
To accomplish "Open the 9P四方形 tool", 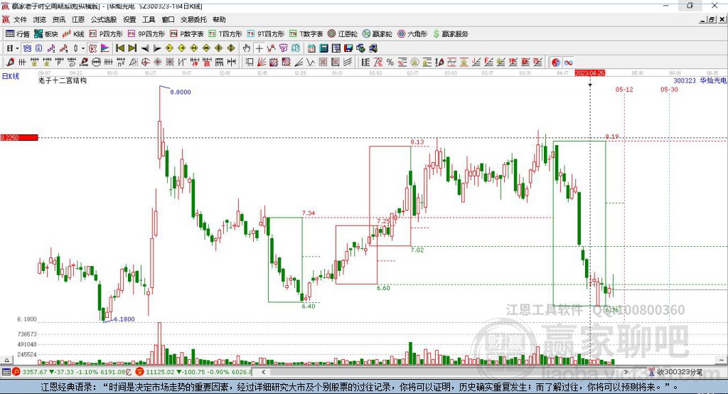I will click(146, 33).
